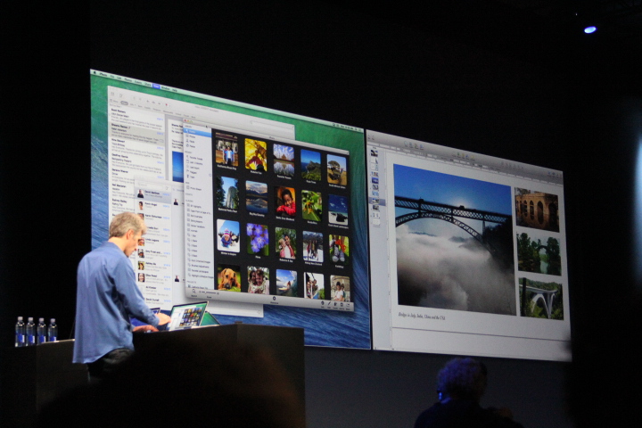Open the green plant event thumbnail
The image size is (642, 428).
[x=312, y=206]
